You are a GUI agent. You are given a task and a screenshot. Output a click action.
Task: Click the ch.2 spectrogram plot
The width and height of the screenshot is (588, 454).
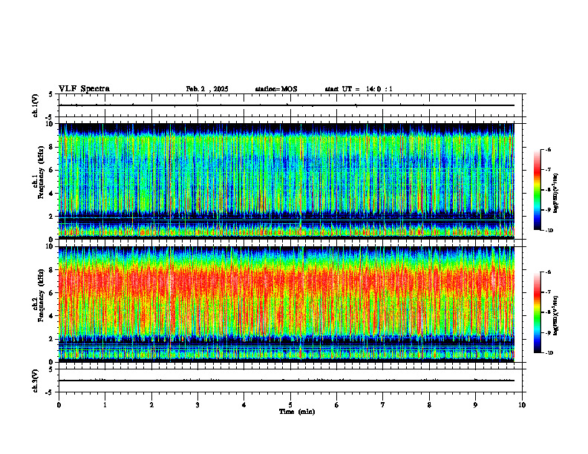click(x=286, y=304)
